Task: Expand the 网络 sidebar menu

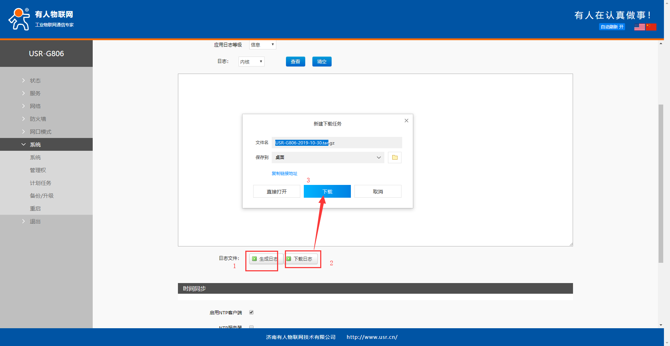Action: [x=35, y=106]
